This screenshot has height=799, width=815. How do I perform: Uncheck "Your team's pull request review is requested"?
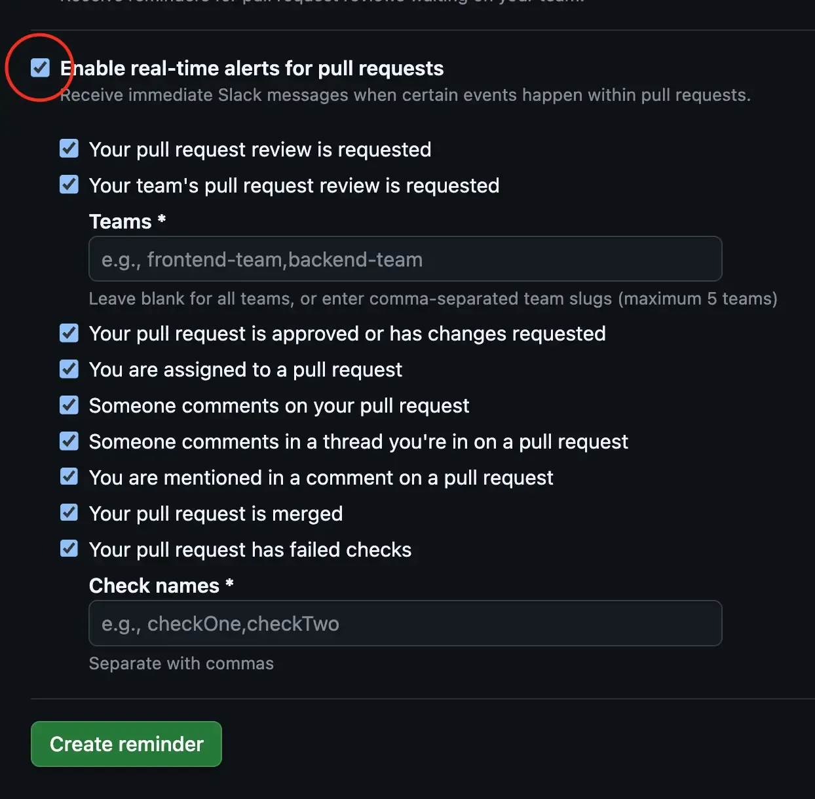coord(69,185)
